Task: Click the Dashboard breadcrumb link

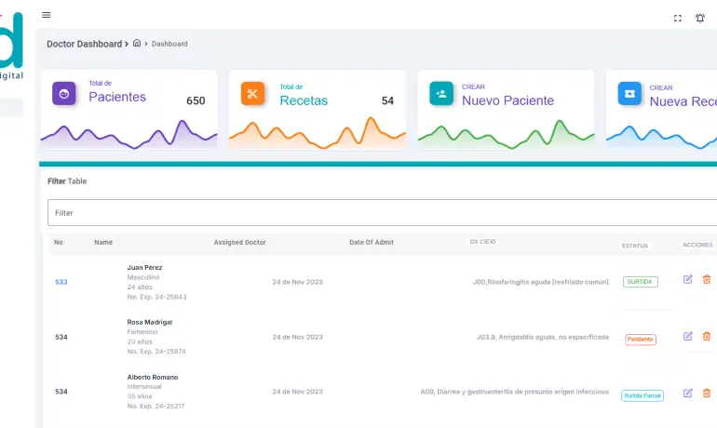Action: click(169, 44)
